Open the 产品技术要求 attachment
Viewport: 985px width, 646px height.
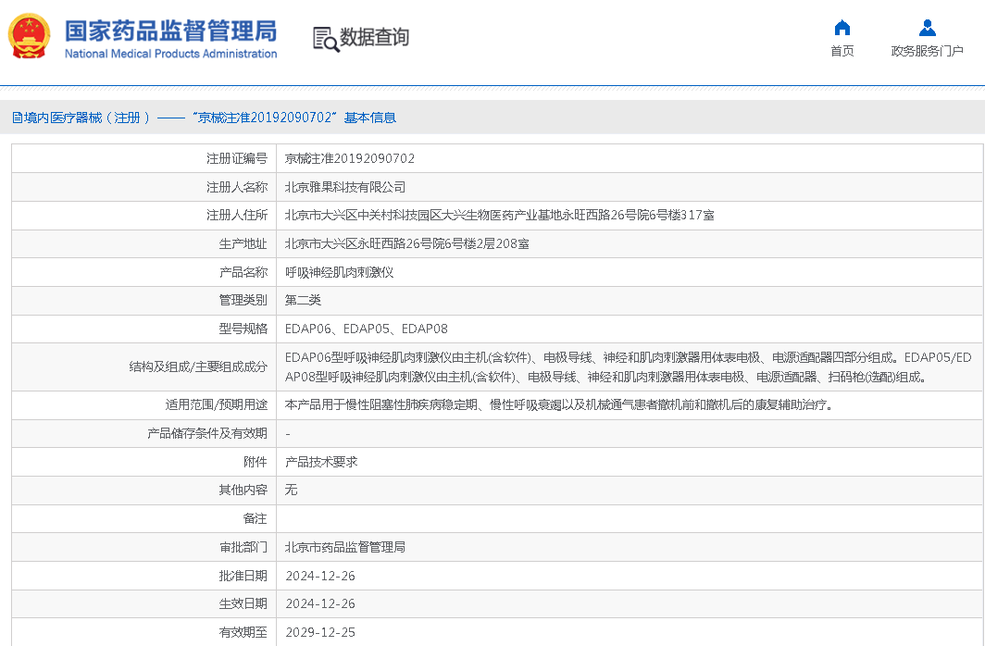(321, 462)
